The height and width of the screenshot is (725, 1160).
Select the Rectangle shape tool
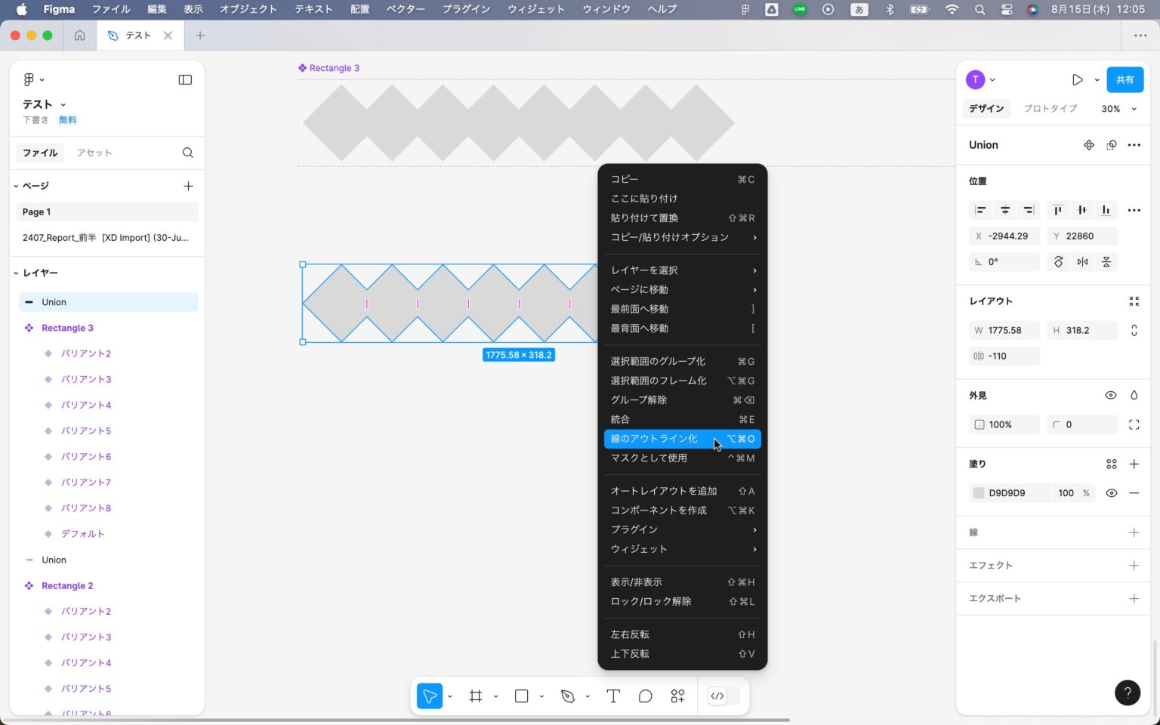(520, 696)
